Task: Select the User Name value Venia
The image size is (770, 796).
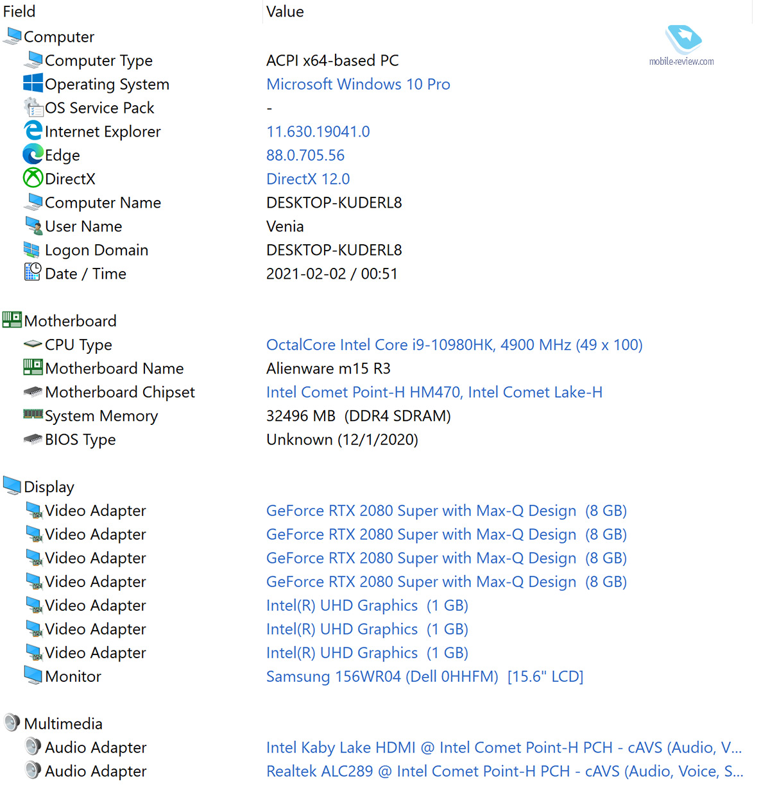Action: click(285, 226)
